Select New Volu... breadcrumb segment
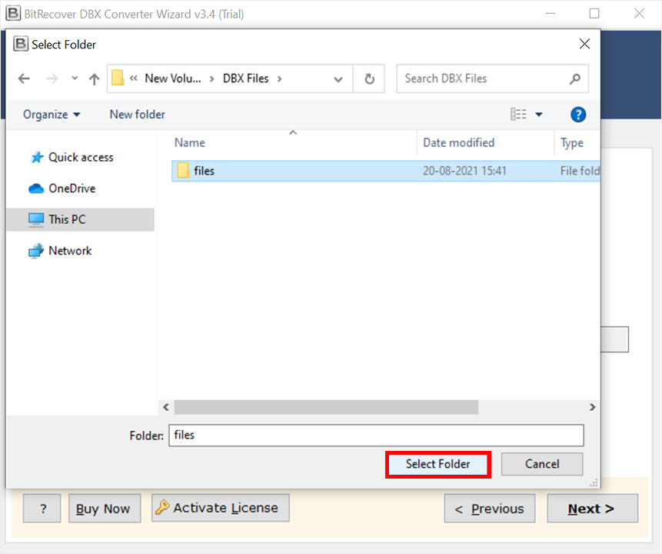Viewport: 662px width, 554px height. pos(173,78)
